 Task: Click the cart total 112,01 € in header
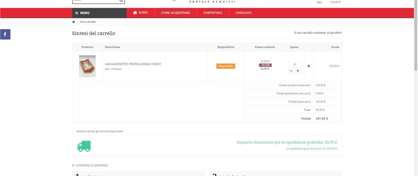(336, 2)
